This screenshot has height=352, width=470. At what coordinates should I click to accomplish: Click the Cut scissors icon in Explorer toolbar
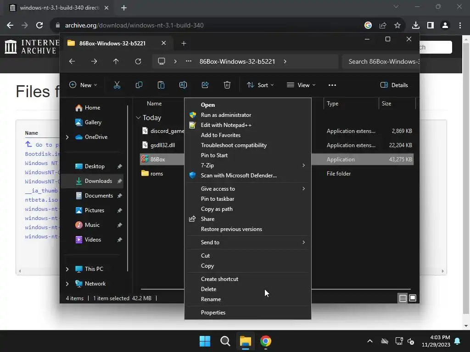[117, 85]
